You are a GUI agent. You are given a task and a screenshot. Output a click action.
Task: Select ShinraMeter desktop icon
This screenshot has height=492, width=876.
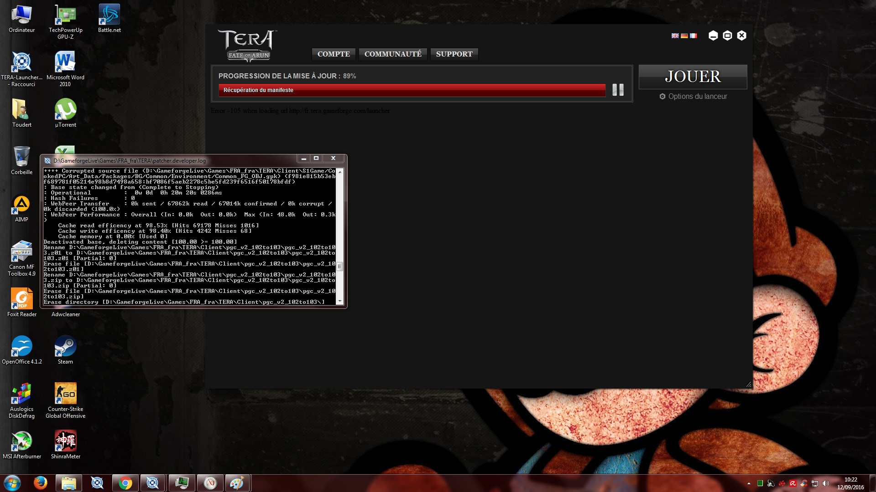tap(65, 446)
